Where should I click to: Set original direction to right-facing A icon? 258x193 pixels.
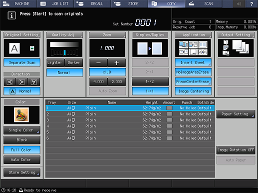22,82
